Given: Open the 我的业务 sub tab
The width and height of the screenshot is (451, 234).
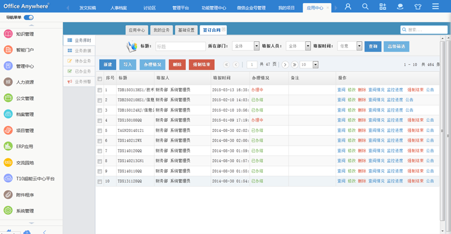Looking at the screenshot, I should pyautogui.click(x=161, y=30).
